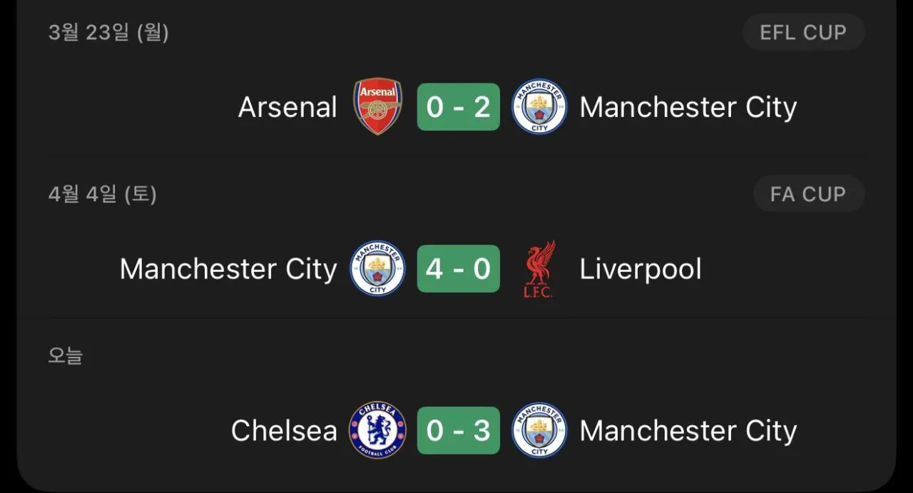The width and height of the screenshot is (913, 493).
Task: Select the EFL CUP competition tag
Action: point(803,33)
